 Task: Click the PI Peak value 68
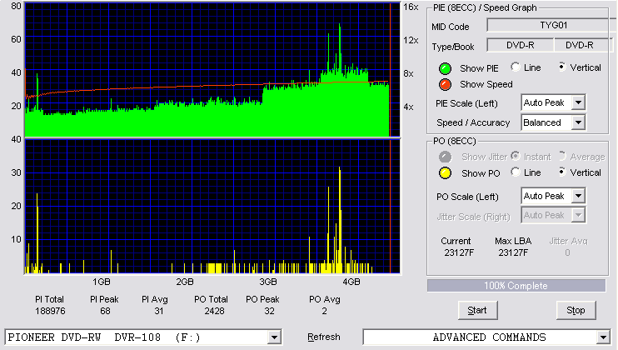(x=105, y=311)
